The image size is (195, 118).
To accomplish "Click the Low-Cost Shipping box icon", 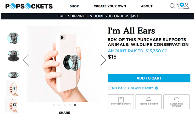I will (x=121, y=99).
